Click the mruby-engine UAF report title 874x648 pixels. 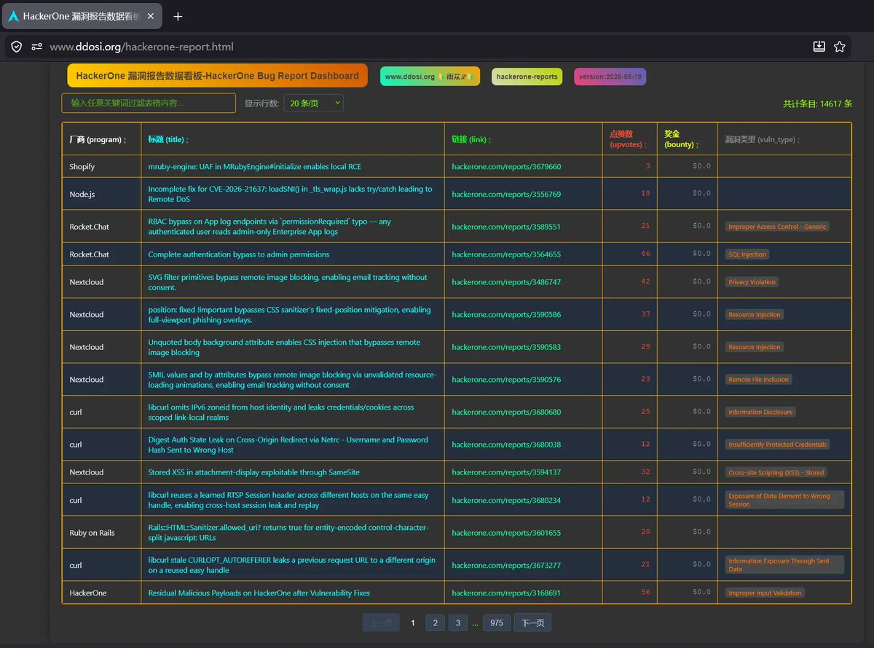click(254, 167)
